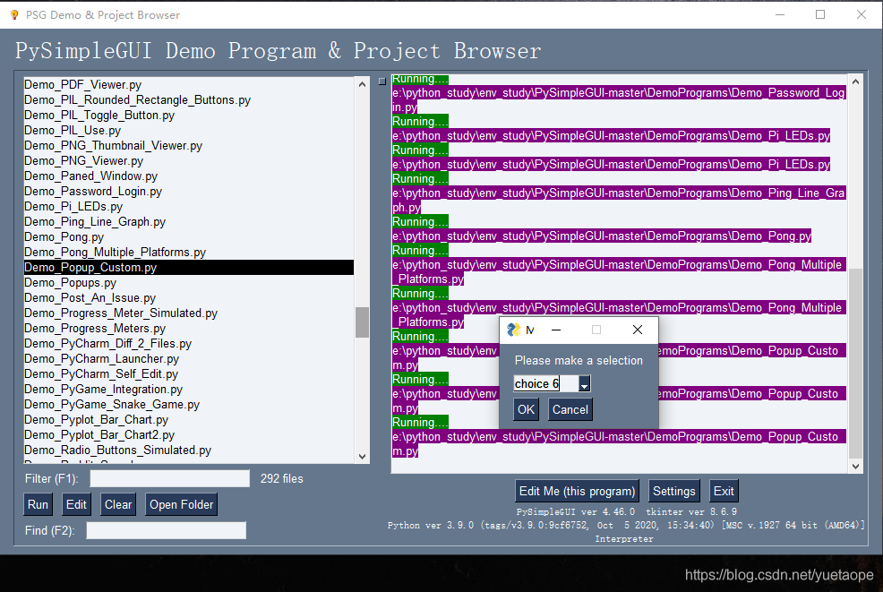Select Demo_Pyplot_Bar_Chart.py
The image size is (883, 592).
tap(189, 419)
